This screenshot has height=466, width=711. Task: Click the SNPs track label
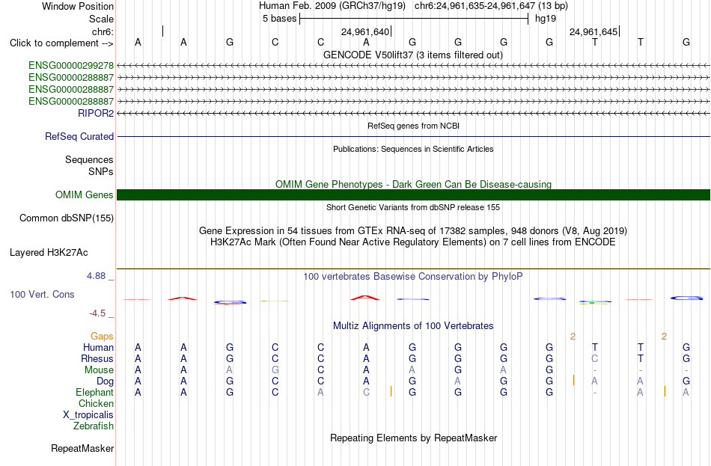[101, 172]
